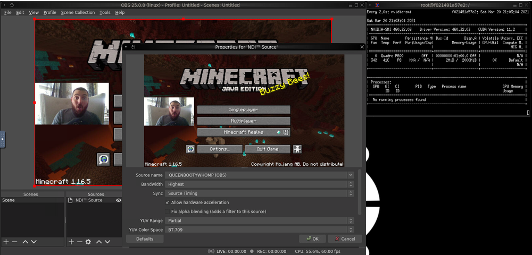This screenshot has height=255, width=532.
Task: Open the Source name dropdown
Action: tap(260, 175)
